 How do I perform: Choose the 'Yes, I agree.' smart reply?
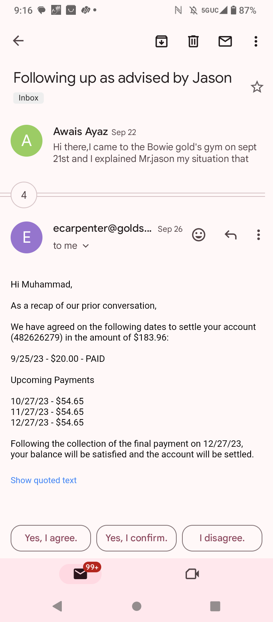pos(51,538)
